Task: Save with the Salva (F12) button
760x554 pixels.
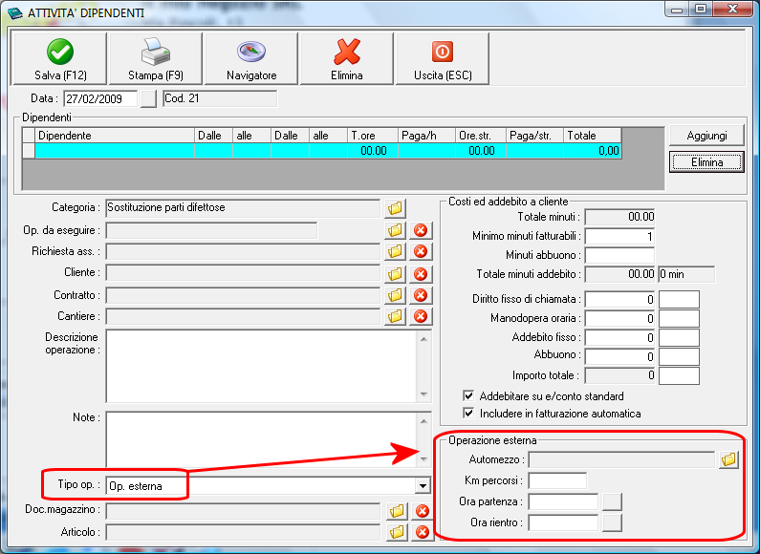Action: [59, 58]
